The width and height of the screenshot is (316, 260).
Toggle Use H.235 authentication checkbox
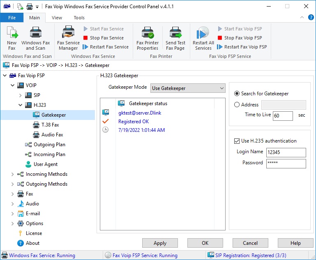pyautogui.click(x=237, y=141)
